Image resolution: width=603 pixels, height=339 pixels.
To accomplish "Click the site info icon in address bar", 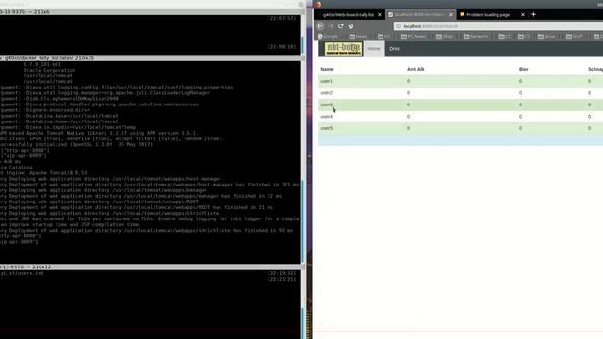I will pos(399,26).
